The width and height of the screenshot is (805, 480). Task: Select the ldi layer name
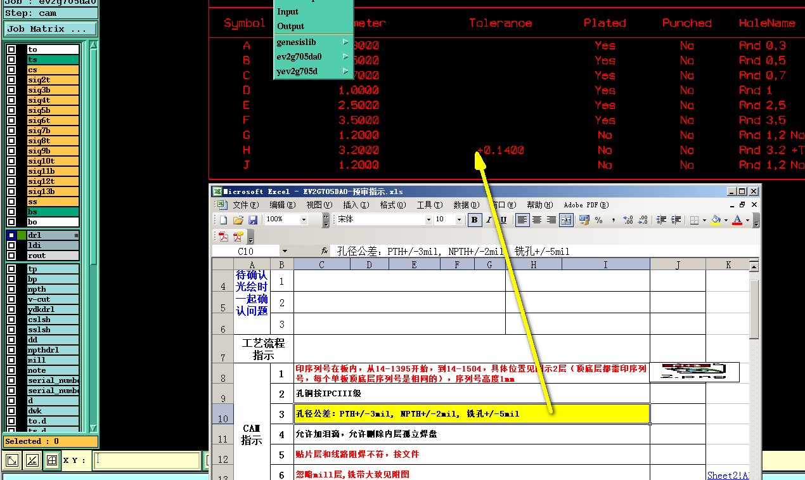(53, 245)
